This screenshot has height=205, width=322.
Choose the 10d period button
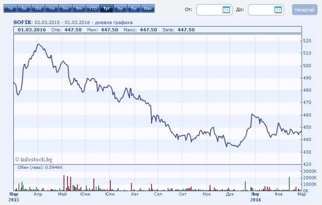point(38,9)
